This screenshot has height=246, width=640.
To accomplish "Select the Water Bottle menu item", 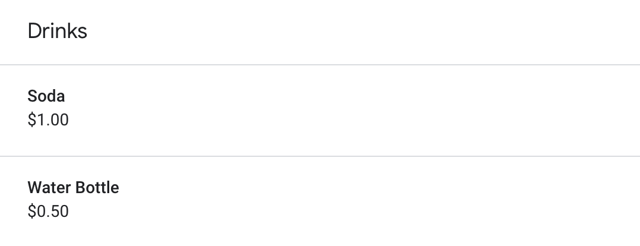I will [x=73, y=188].
